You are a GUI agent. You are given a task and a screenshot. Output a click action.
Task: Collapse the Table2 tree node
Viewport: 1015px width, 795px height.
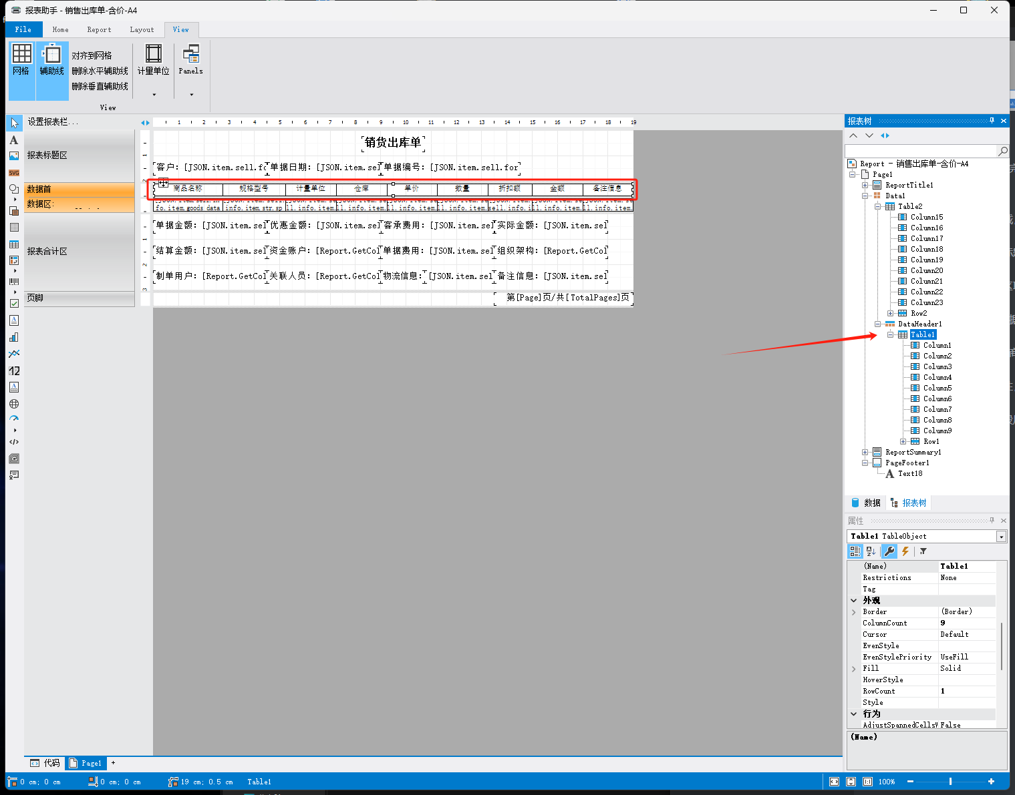click(877, 206)
